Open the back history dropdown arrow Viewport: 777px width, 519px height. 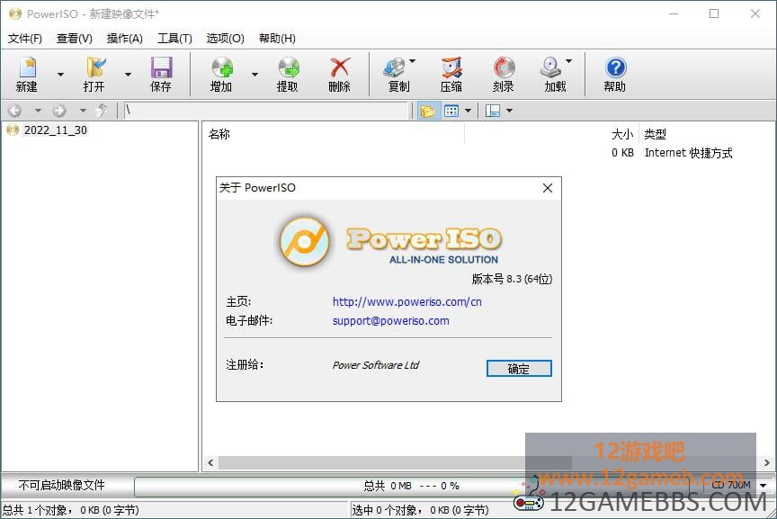click(x=38, y=110)
